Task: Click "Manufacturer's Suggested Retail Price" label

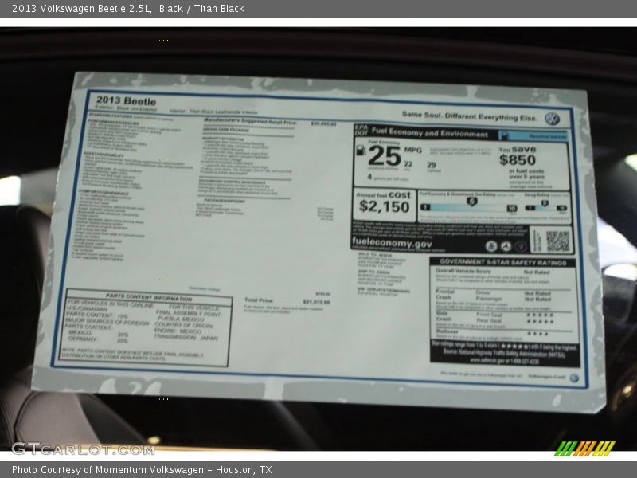Action: pyautogui.click(x=250, y=121)
